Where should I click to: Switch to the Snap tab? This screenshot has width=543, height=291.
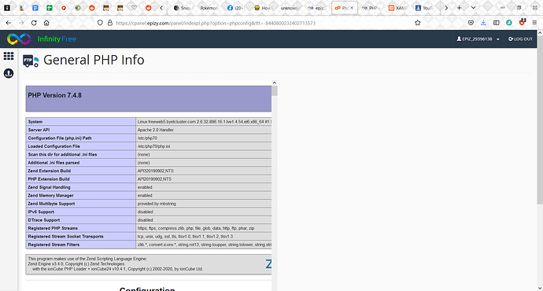(x=183, y=8)
